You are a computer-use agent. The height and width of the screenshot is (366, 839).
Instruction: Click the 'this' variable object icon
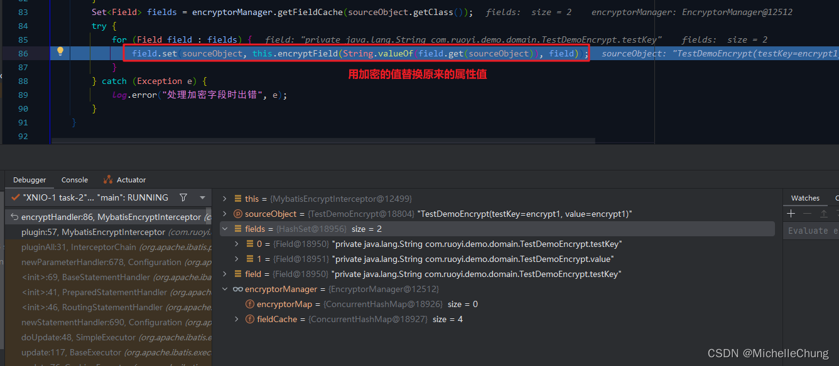238,199
